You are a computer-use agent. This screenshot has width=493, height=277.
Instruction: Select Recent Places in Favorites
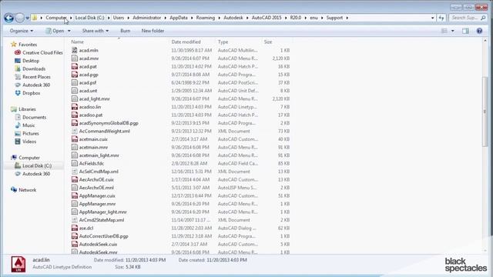click(36, 77)
